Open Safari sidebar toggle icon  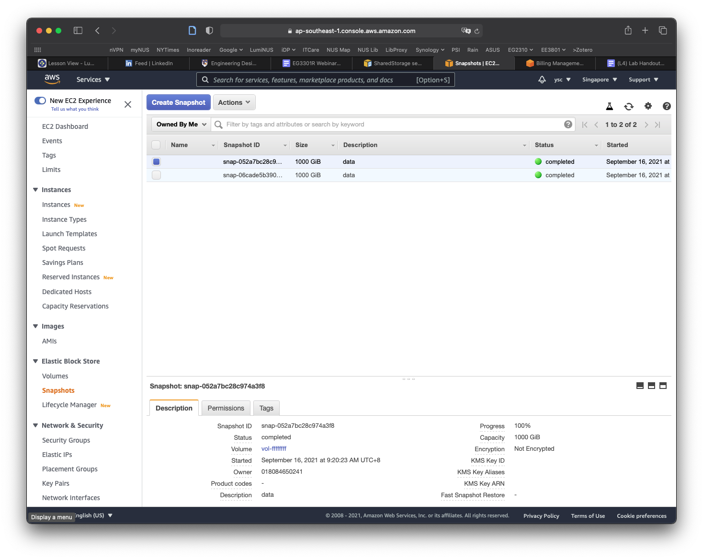[x=78, y=31]
